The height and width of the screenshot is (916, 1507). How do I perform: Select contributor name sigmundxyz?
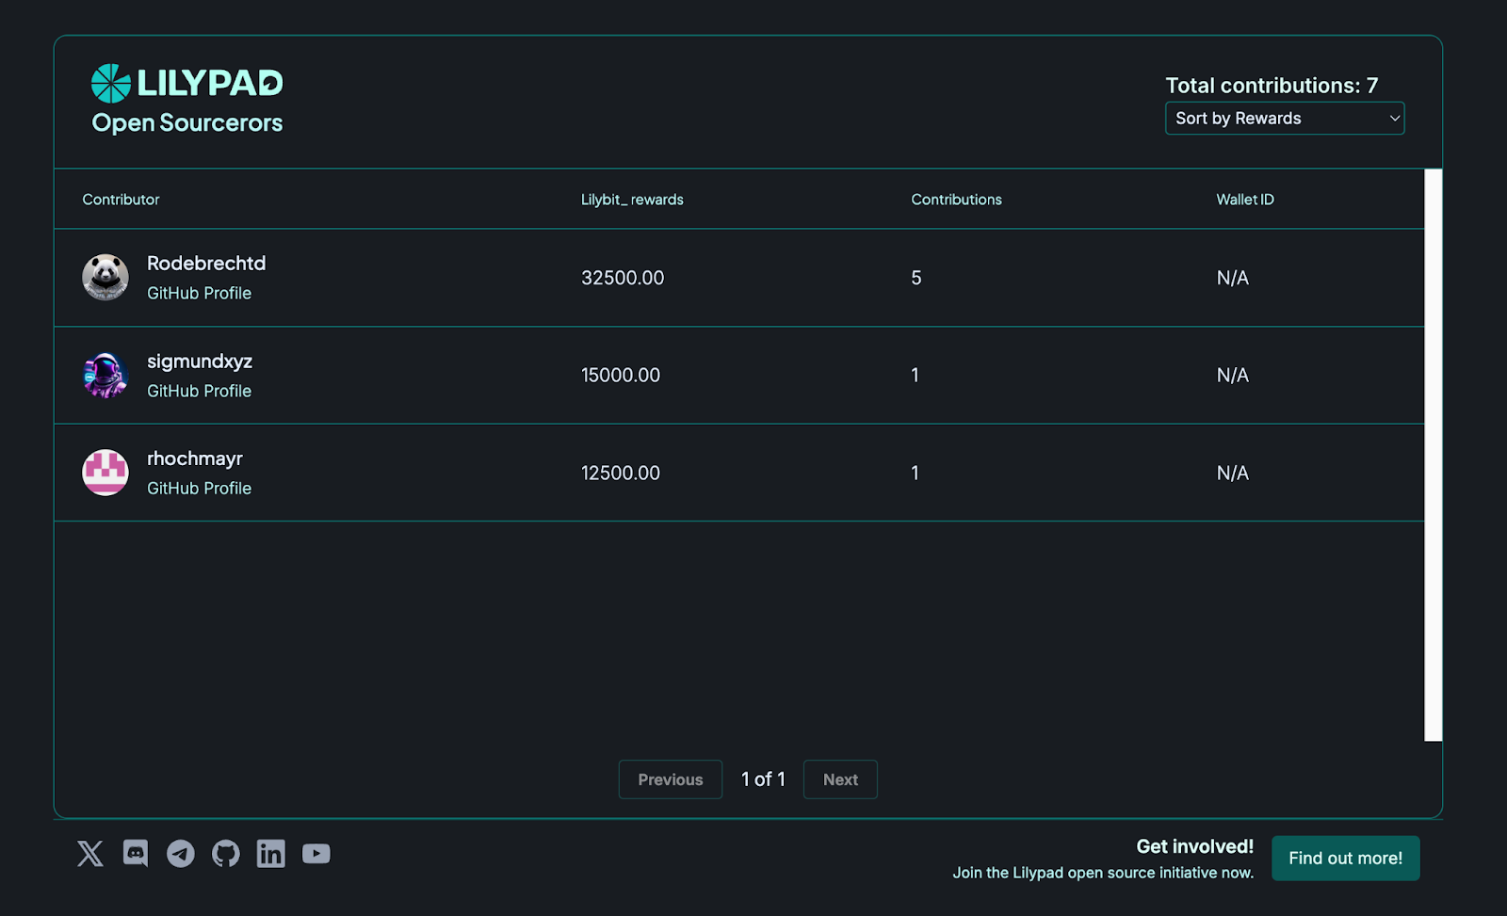pos(200,362)
